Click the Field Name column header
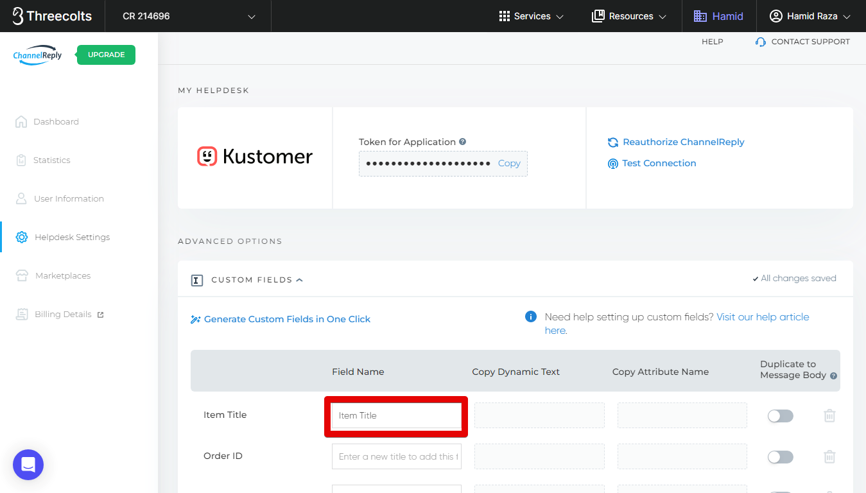The width and height of the screenshot is (866, 493). pos(358,372)
